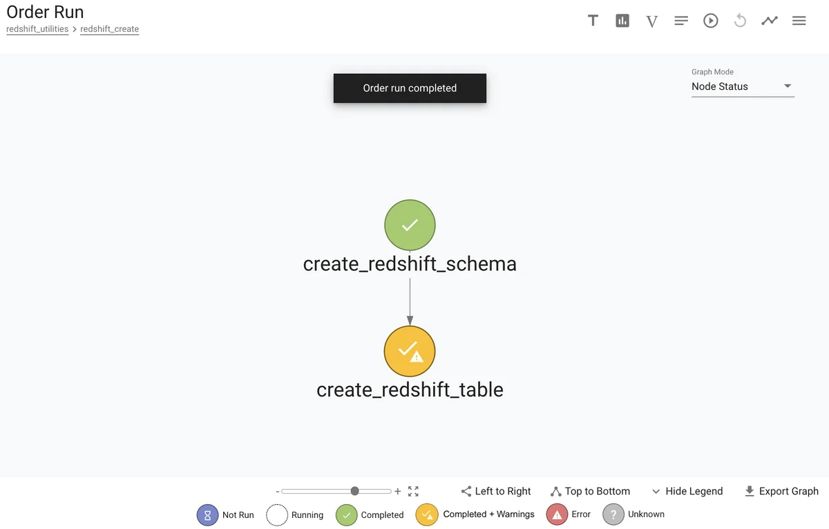Click the Export Graph button
The image size is (829, 529).
(x=781, y=491)
